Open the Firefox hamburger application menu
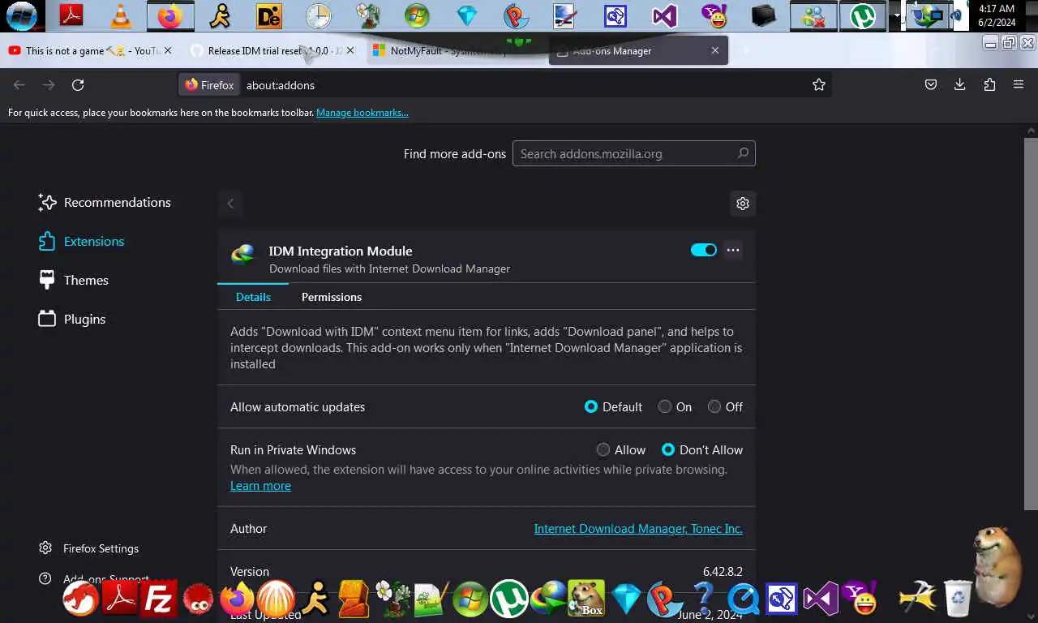This screenshot has width=1038, height=623. coord(1019,84)
